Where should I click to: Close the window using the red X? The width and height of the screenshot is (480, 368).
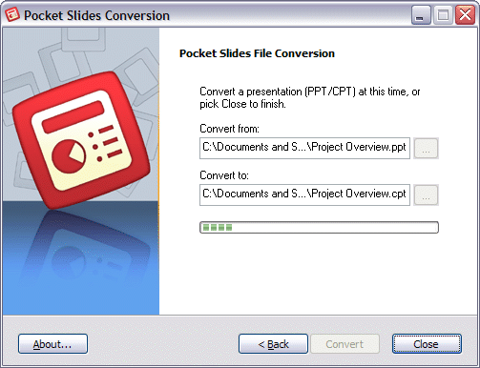point(465,15)
